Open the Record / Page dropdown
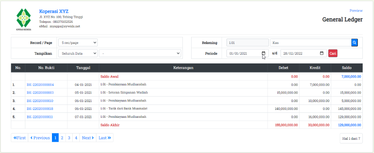The image size is (374, 153). (x=78, y=43)
